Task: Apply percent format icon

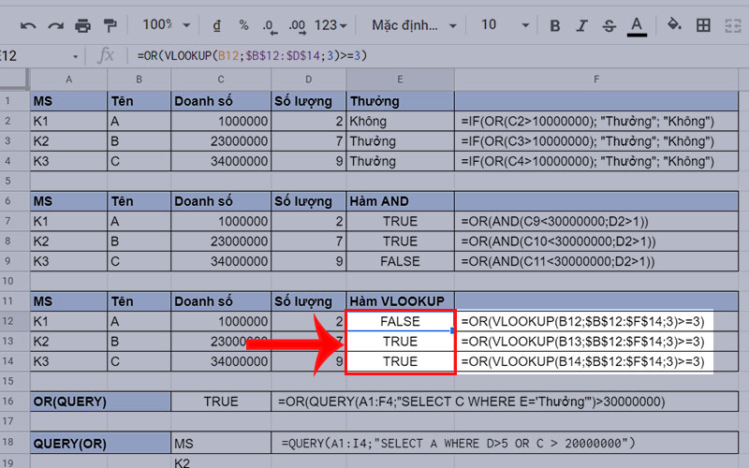Action: tap(243, 24)
